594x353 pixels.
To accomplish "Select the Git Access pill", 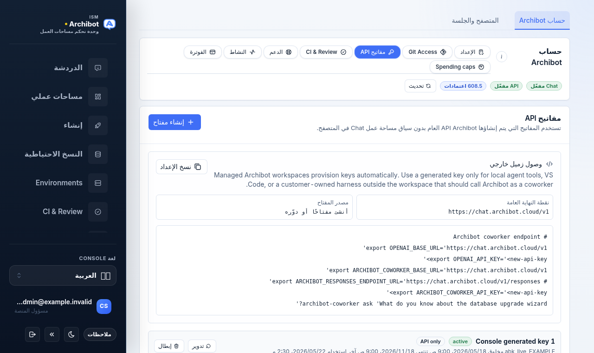I will [427, 52].
